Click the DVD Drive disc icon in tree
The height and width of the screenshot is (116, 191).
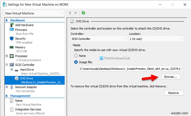tap(17, 78)
